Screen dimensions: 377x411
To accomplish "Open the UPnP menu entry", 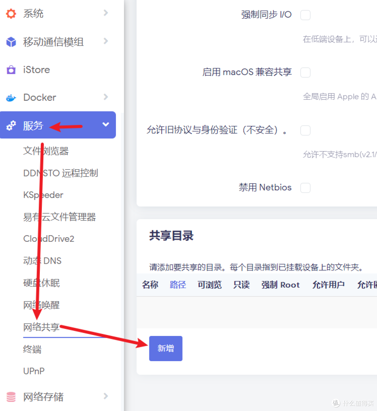I will coord(34,371).
